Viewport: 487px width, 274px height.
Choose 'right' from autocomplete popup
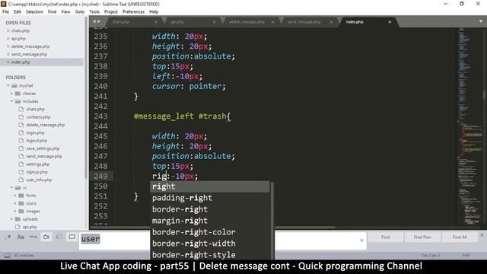[210, 186]
